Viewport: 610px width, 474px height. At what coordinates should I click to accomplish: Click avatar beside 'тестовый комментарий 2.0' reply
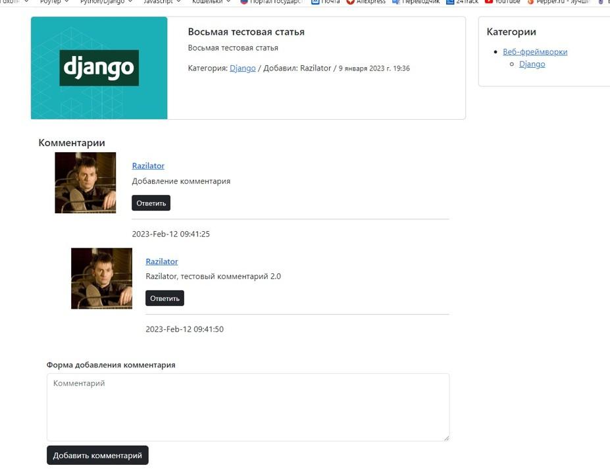pos(101,278)
